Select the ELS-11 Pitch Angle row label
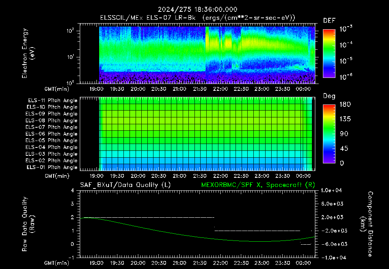 [52, 101]
